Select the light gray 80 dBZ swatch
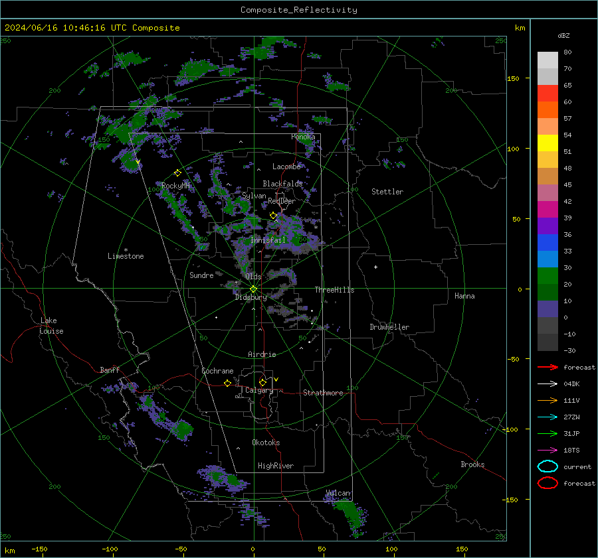This screenshot has width=598, height=558. click(x=548, y=60)
